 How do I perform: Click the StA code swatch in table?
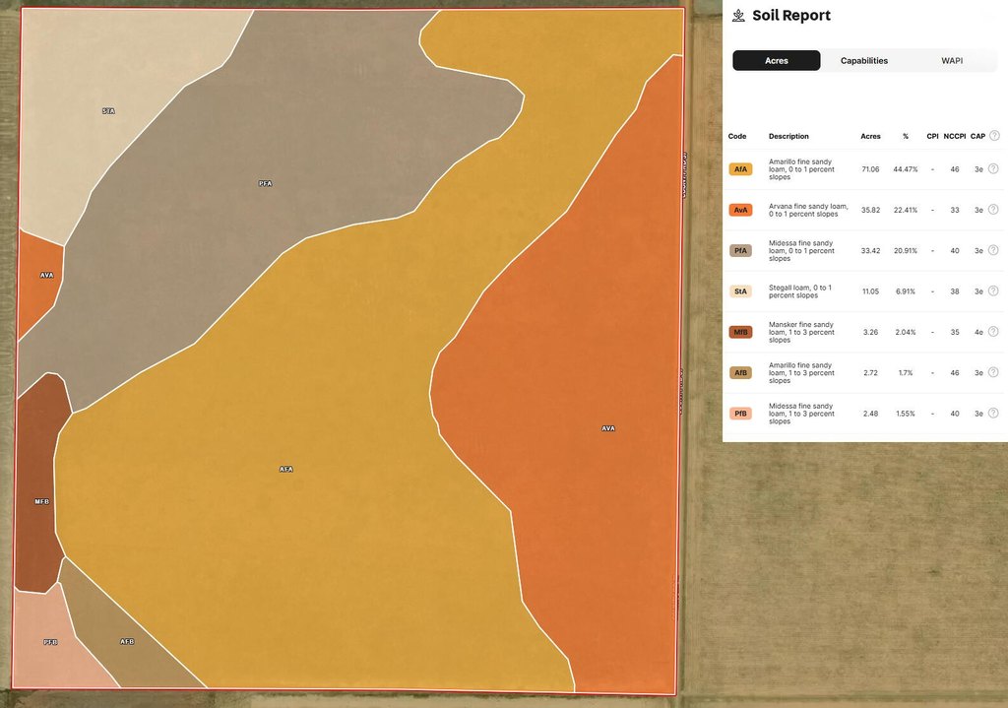click(740, 291)
